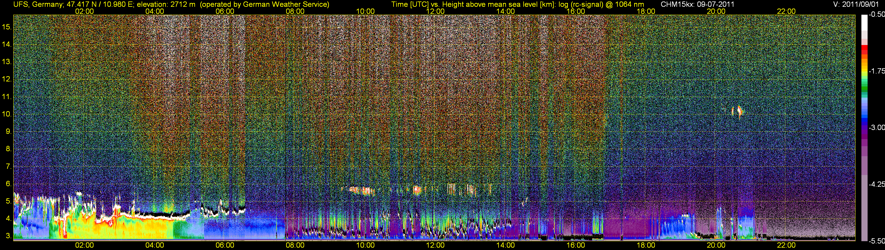Click the 14 km height axis label

click(x=7, y=44)
